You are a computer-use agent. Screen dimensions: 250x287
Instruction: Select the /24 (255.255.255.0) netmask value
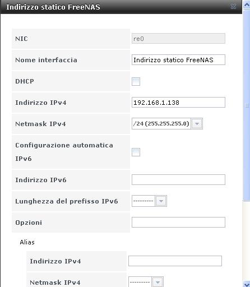point(161,124)
